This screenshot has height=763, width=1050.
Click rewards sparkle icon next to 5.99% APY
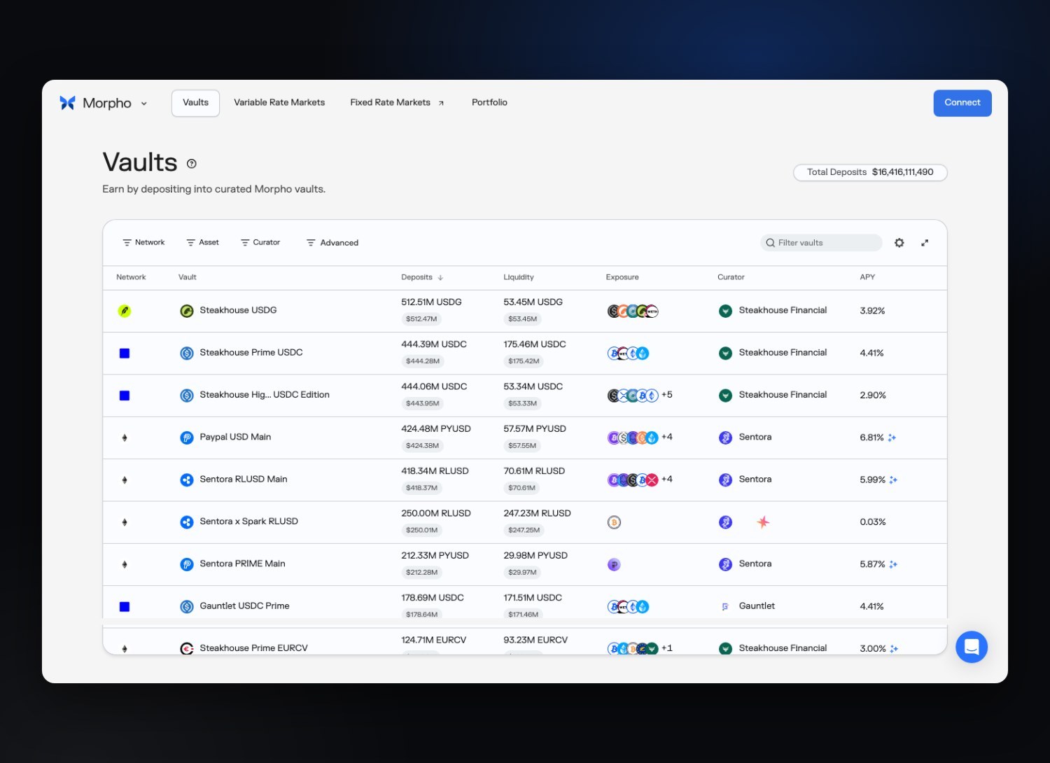tap(893, 480)
